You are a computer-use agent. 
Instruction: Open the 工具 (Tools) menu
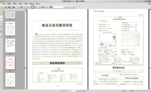[20, 4]
